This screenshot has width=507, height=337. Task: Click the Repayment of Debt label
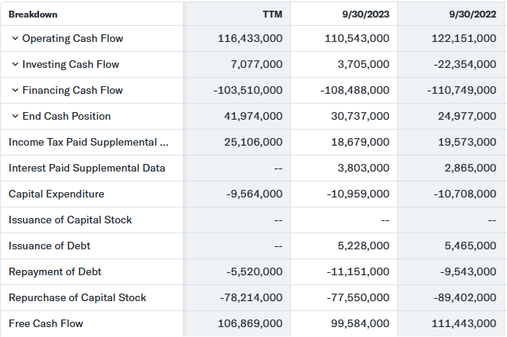(x=55, y=271)
